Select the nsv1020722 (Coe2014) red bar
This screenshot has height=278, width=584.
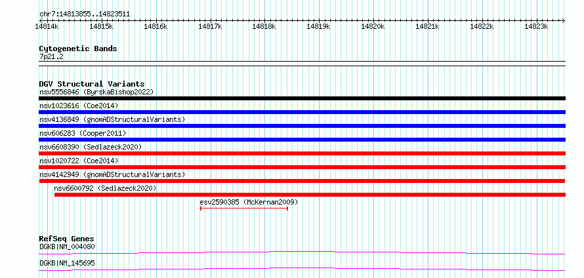click(x=302, y=167)
